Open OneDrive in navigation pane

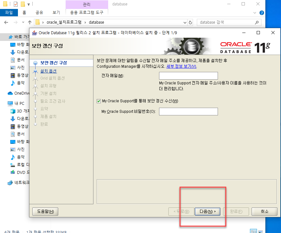coord(19,93)
